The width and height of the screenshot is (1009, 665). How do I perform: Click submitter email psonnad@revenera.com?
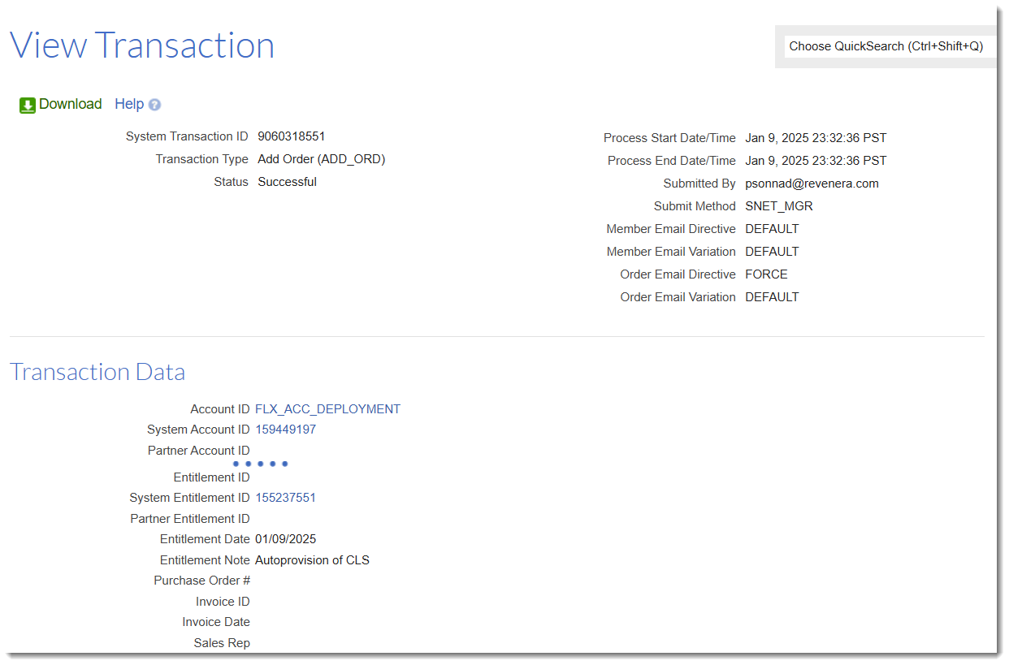click(812, 184)
